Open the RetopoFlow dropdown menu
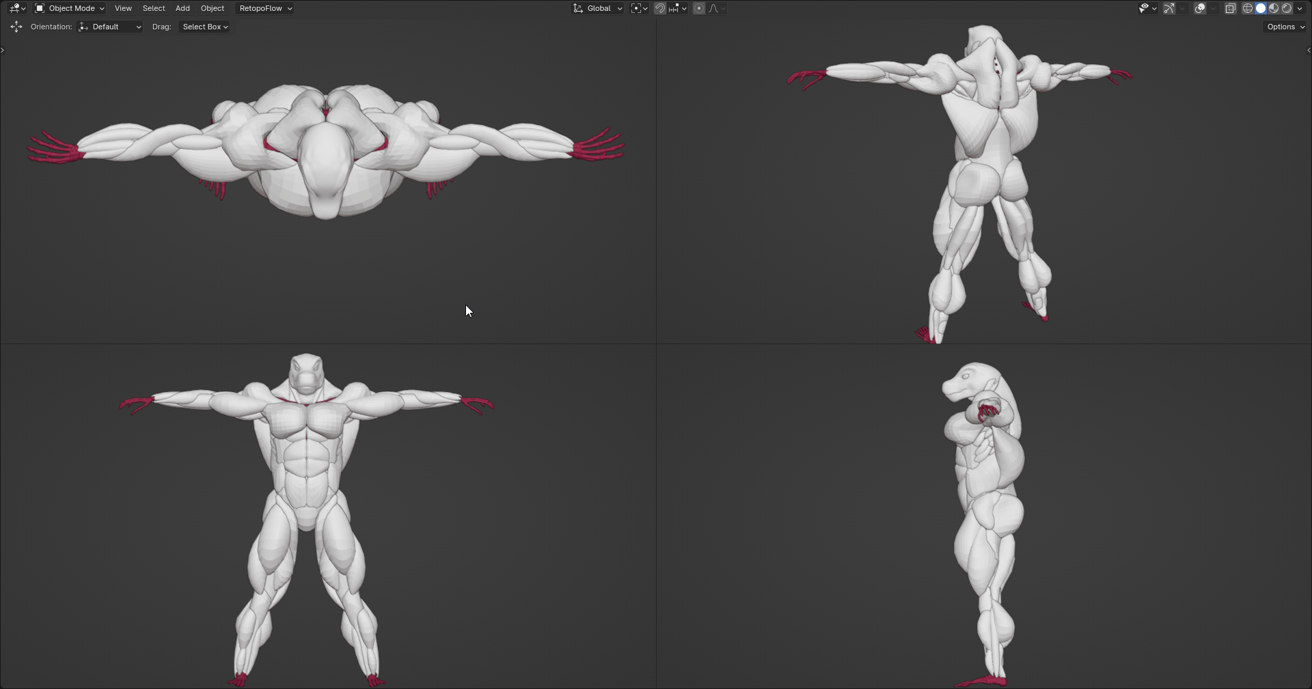1312x689 pixels. point(265,8)
